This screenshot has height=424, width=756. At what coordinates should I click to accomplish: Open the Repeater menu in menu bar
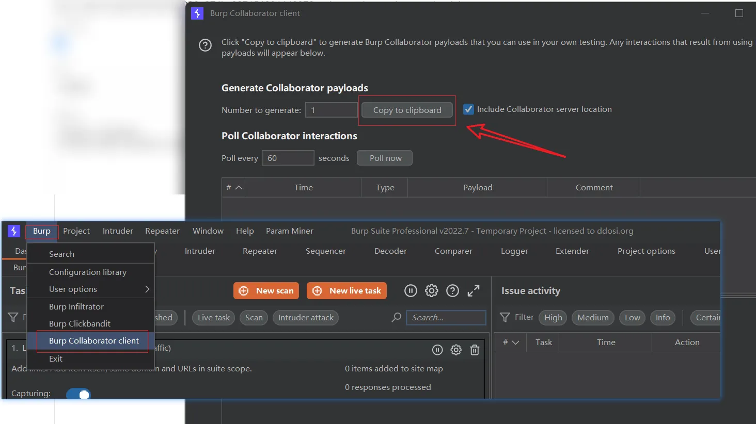[x=162, y=231]
